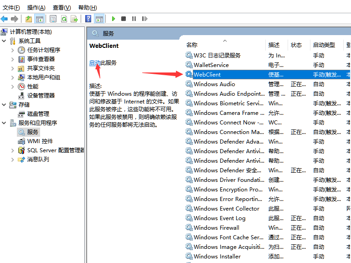The image size is (351, 263).
Task: Click the 启动 link to start WebClient
Action: (x=94, y=63)
